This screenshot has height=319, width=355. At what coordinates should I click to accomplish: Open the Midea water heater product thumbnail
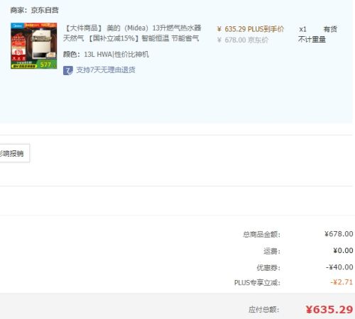pyautogui.click(x=34, y=46)
